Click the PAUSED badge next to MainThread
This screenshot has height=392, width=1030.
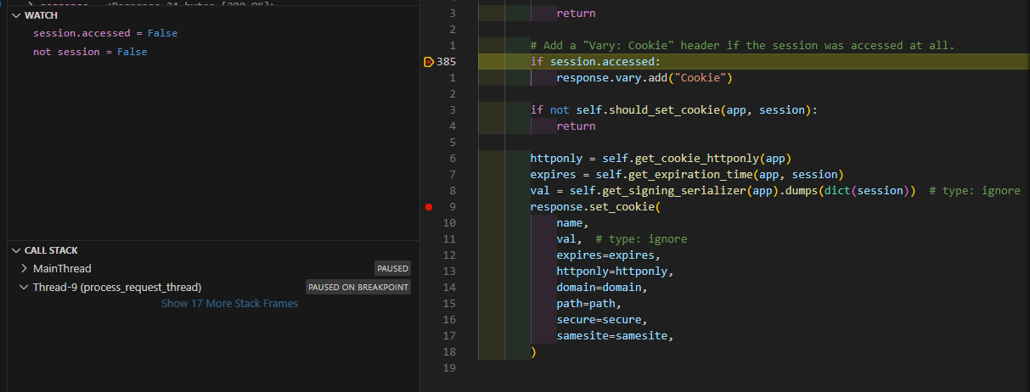pyautogui.click(x=392, y=268)
